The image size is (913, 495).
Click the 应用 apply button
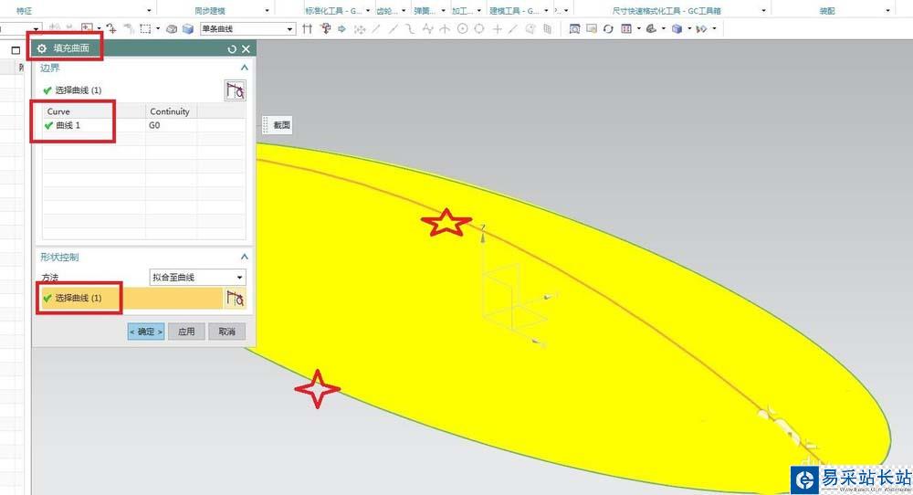(186, 332)
